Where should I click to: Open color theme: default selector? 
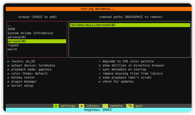[28, 74]
